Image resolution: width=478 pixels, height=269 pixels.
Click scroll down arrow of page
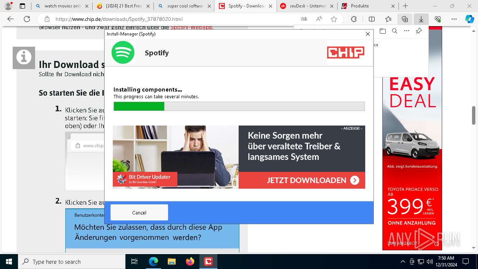[474, 247]
